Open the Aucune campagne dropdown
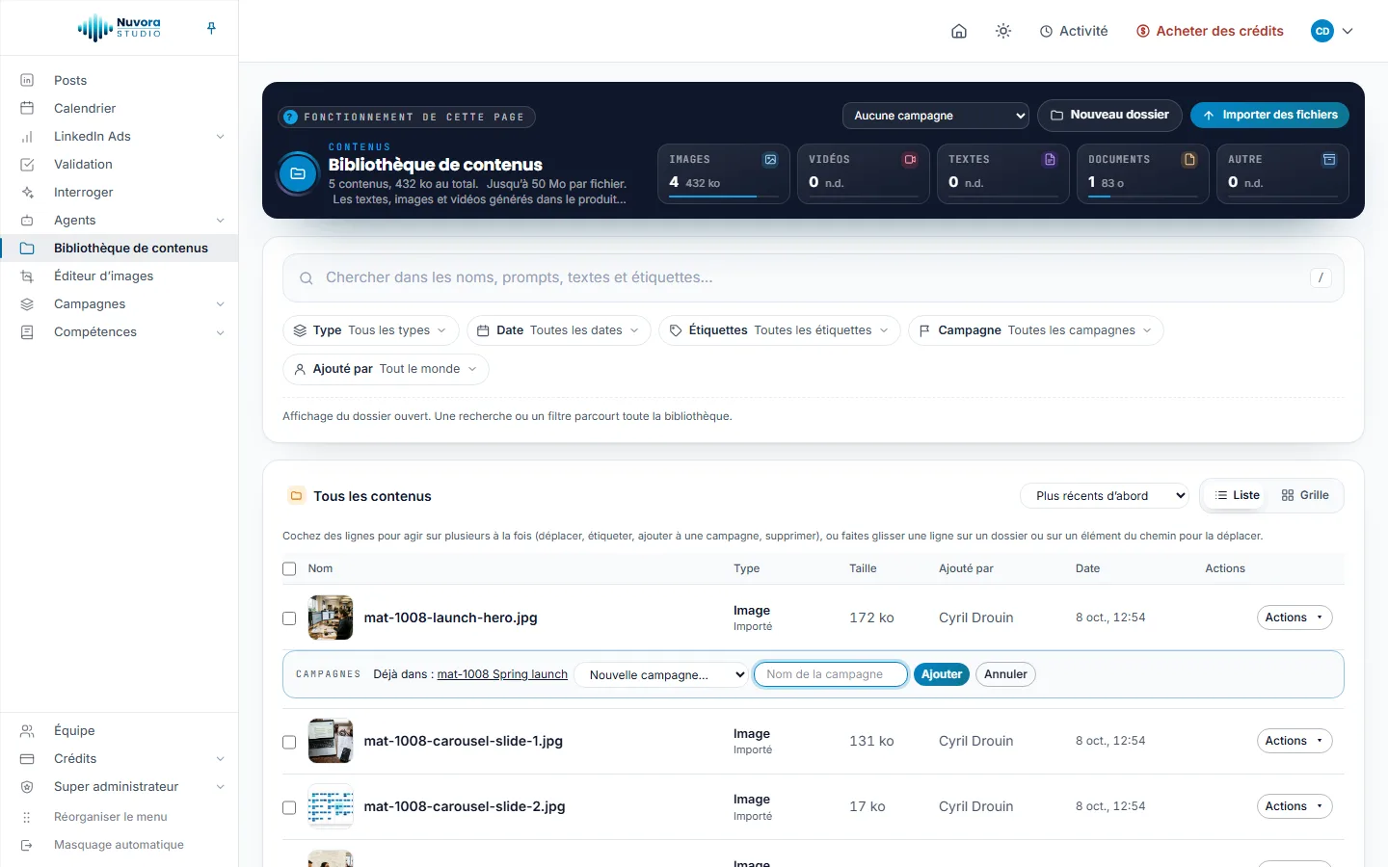Screen dimensions: 1388x867 [936, 116]
